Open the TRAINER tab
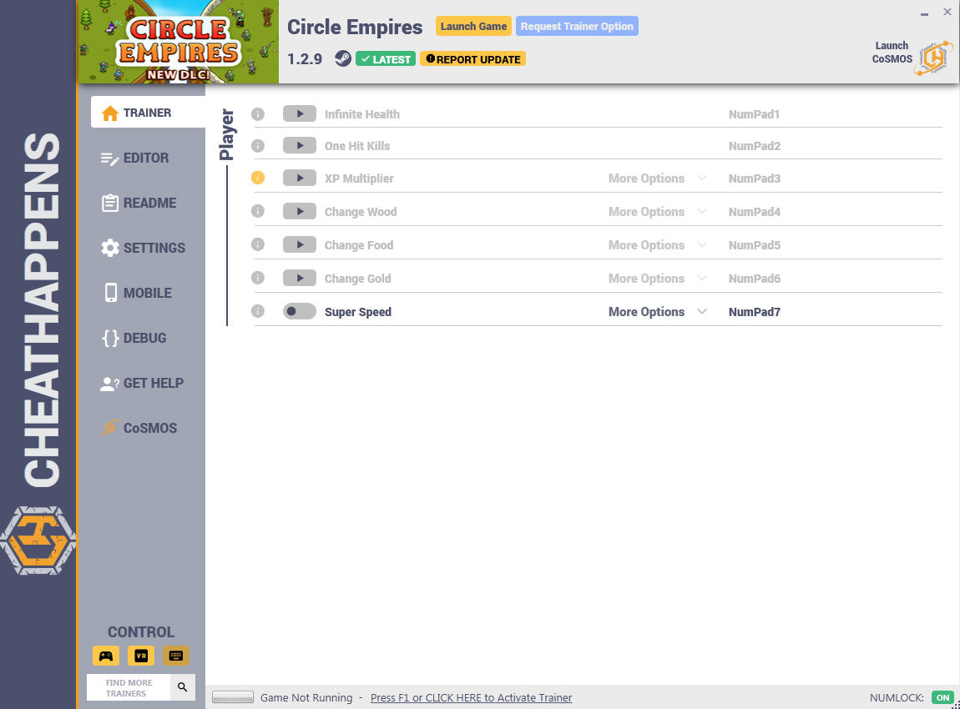The width and height of the screenshot is (960, 709). pyautogui.click(x=148, y=112)
